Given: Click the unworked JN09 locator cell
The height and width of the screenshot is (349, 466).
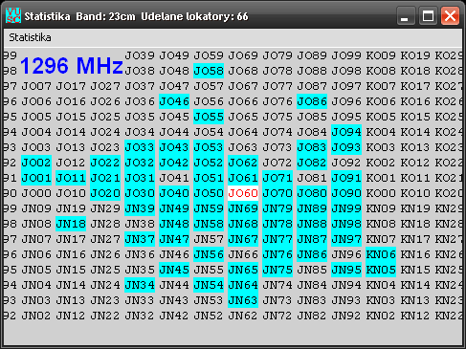Looking at the screenshot, I should tap(36, 208).
